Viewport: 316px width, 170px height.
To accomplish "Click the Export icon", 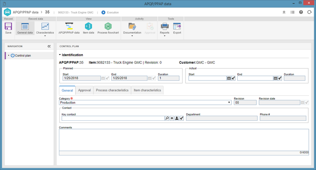I will pyautogui.click(x=177, y=26).
